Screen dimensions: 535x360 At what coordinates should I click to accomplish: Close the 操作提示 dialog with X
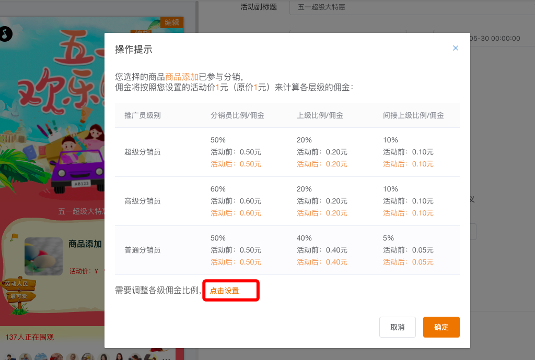455,48
